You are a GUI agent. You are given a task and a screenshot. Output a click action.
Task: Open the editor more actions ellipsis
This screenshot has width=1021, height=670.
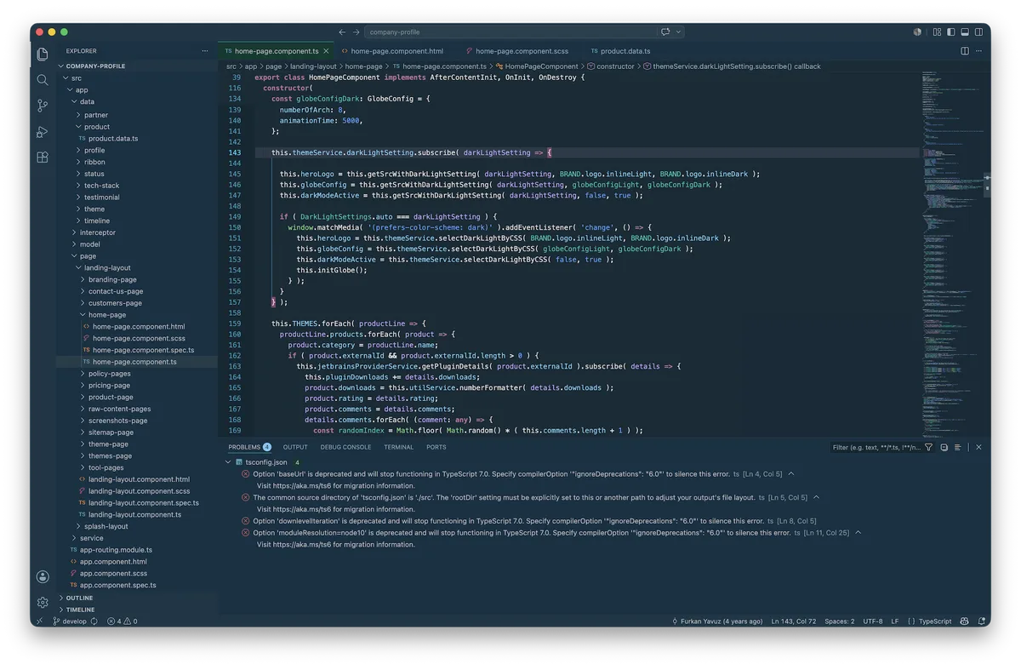pos(978,51)
